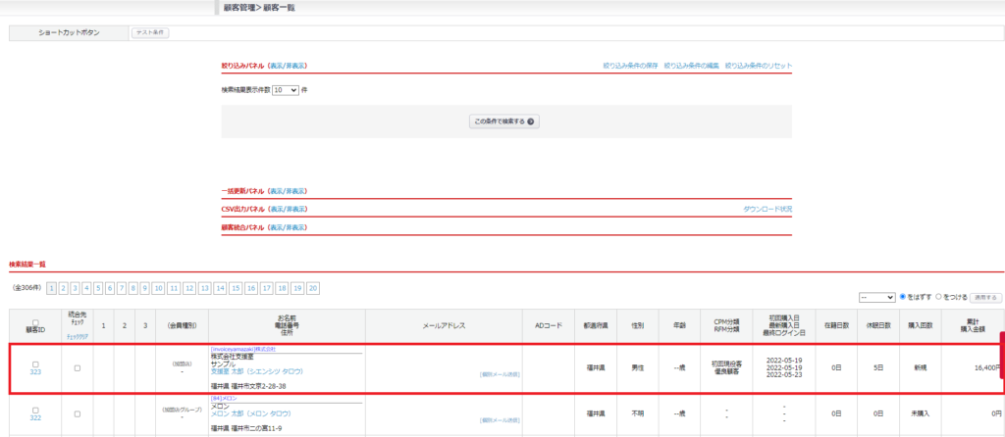1005x437 pixels.
Task: Click the 累計購入金額 column header
Action: point(973,325)
